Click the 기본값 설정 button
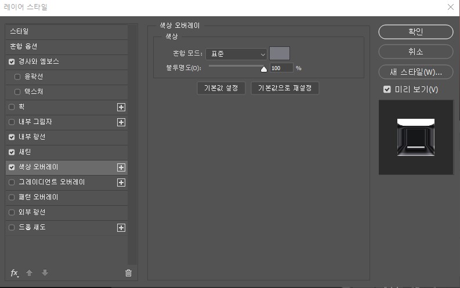This screenshot has width=460, height=288. point(221,88)
